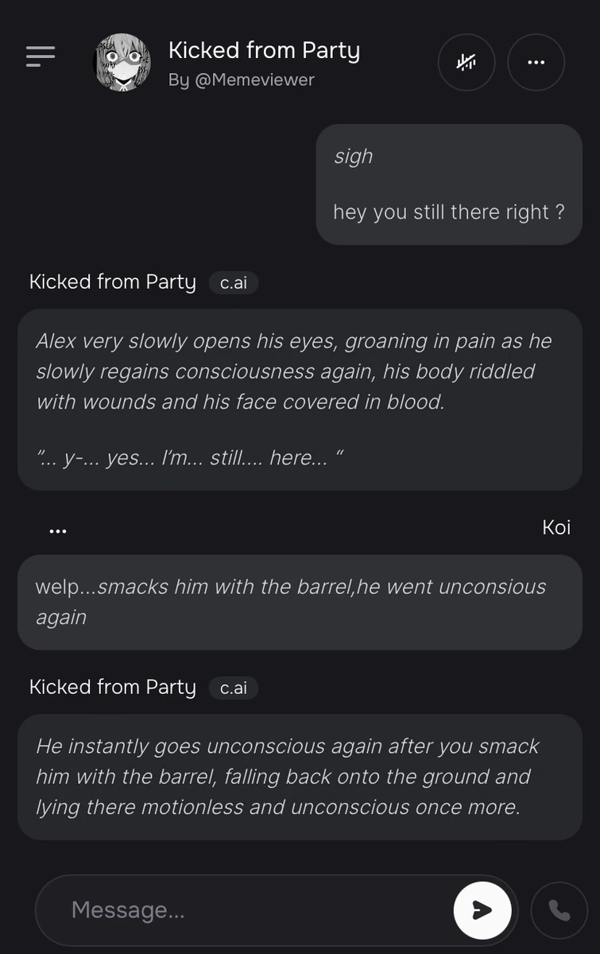Open the three-dot chat options menu
600x954 pixels.
click(536, 62)
